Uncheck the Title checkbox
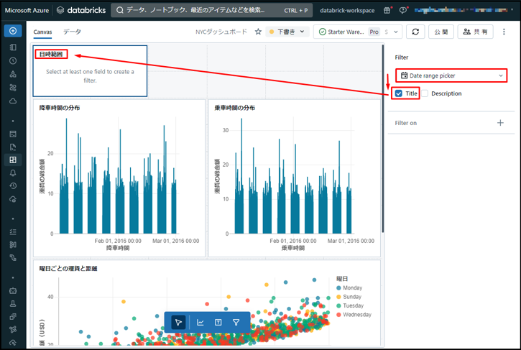This screenshot has width=521, height=350. coord(399,93)
